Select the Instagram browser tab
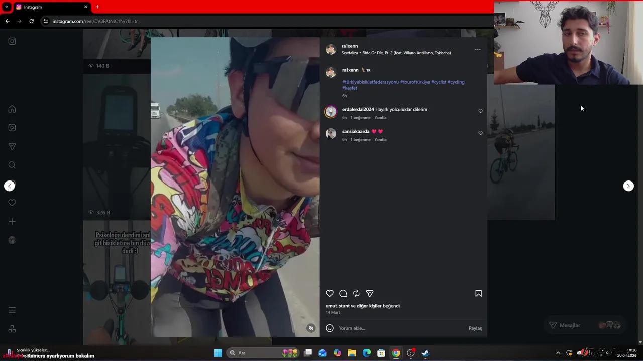 [51, 7]
